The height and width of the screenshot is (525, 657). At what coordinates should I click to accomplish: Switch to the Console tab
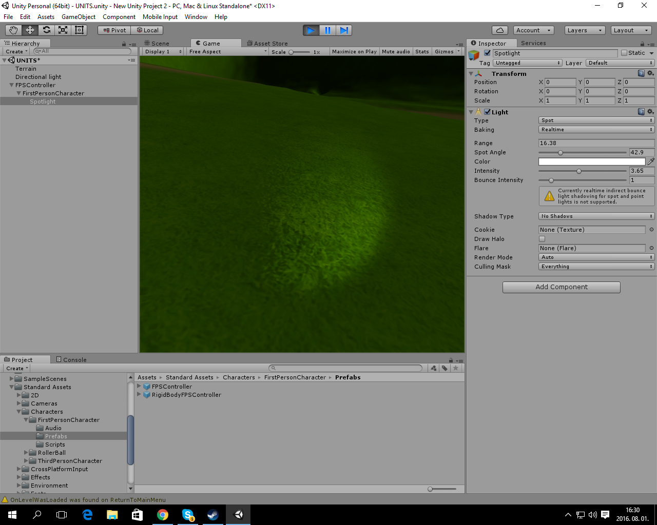pos(71,360)
